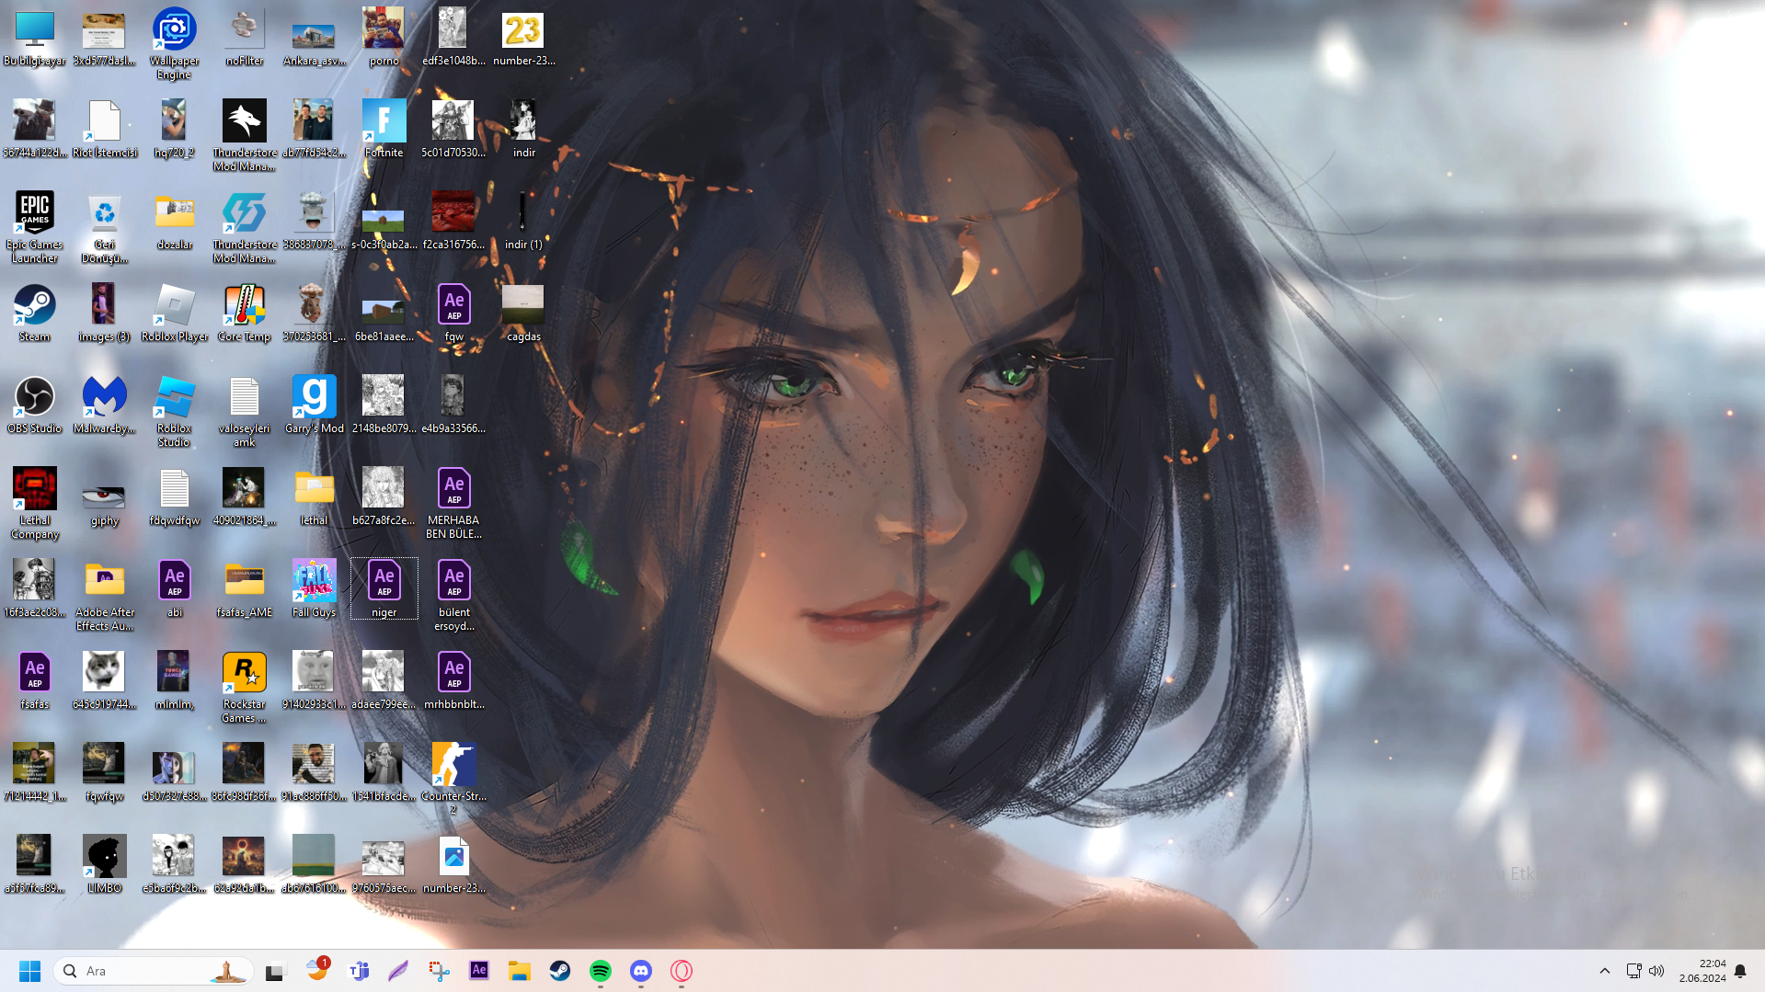The image size is (1765, 992).
Task: Open Task View from the taskbar
Action: coord(276,971)
